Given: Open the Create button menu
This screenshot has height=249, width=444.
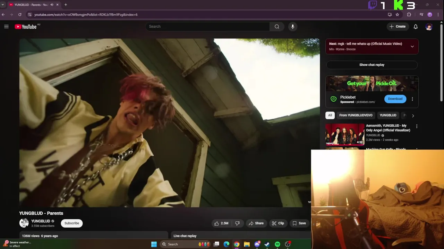Looking at the screenshot, I should (x=398, y=27).
